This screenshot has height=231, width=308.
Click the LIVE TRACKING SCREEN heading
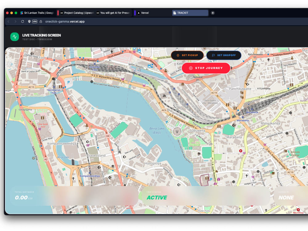click(42, 35)
